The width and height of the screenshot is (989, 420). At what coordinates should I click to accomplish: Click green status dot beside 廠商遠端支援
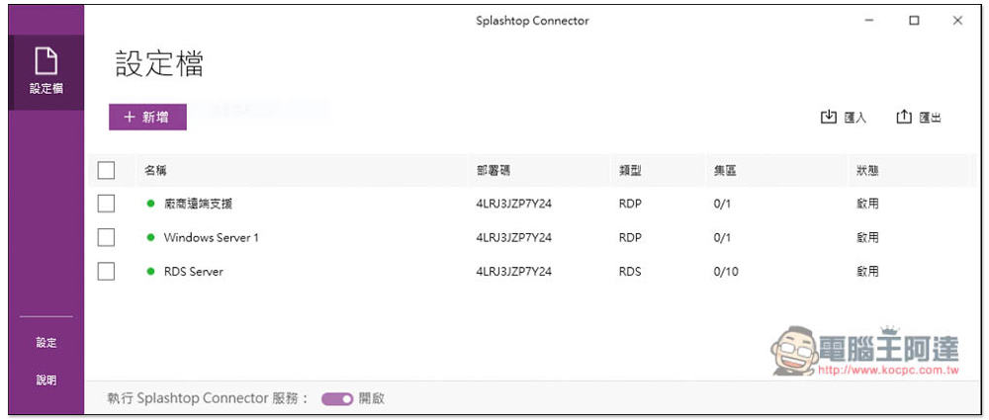[151, 204]
